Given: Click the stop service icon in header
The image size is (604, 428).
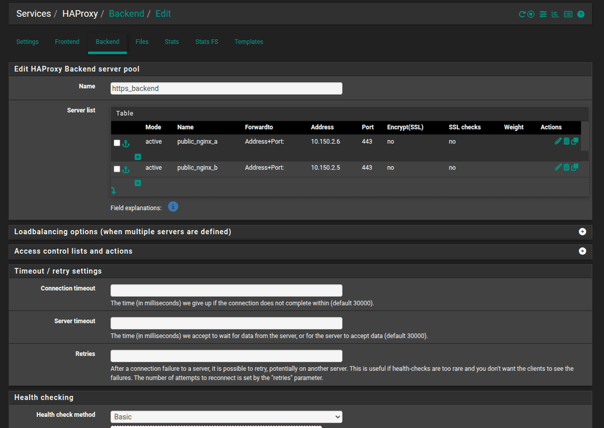Looking at the screenshot, I should pos(531,14).
